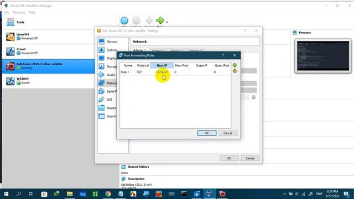Click the TCP protocol cell of Rule 1
The image size is (354, 199).
(143, 72)
